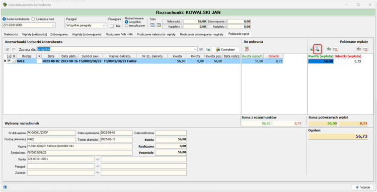
Task: Switch to the Należności tab
Action: pyautogui.click(x=11, y=34)
